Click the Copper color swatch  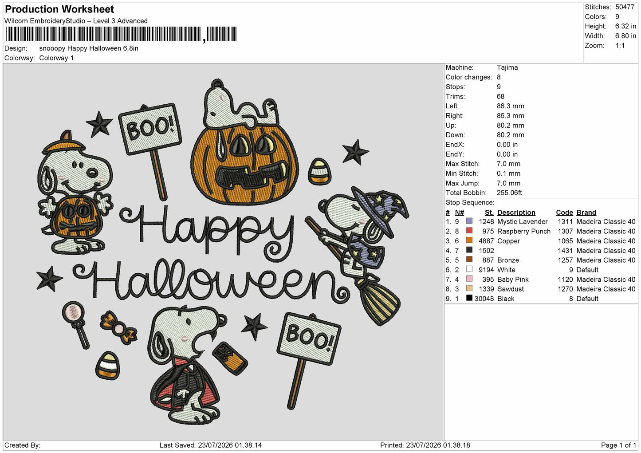pyautogui.click(x=469, y=240)
